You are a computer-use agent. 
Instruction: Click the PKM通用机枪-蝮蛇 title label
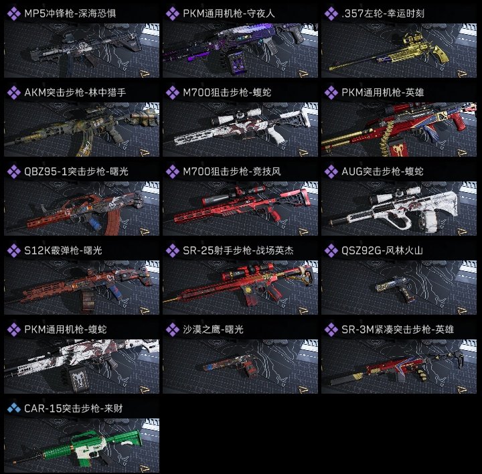tap(66, 329)
